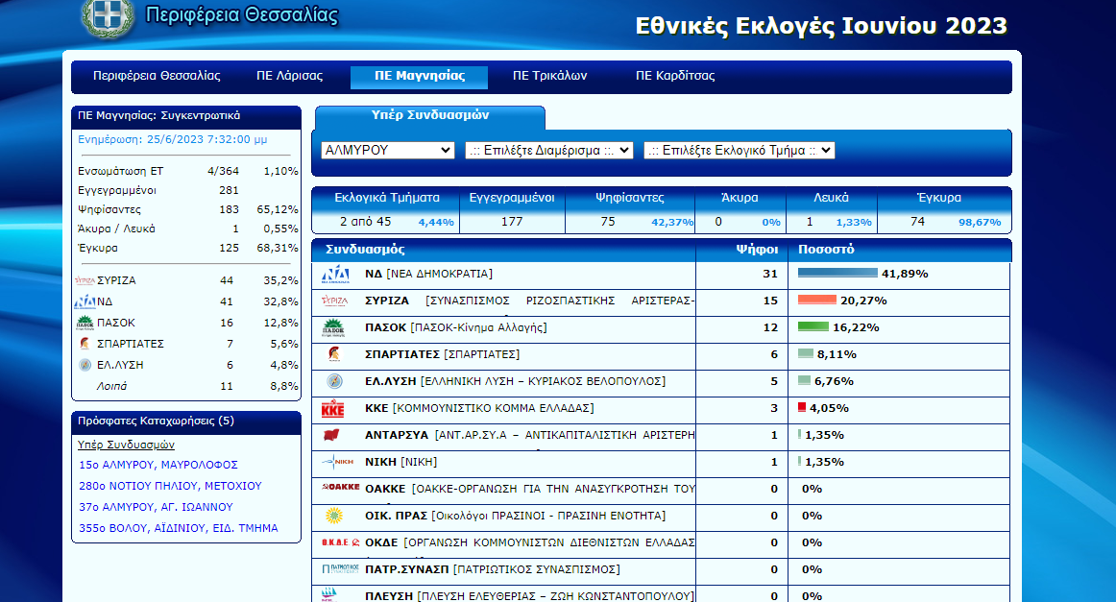Expand the Επιλέξτε Διαμέρισμα dropdown
1116x602 pixels.
(548, 151)
